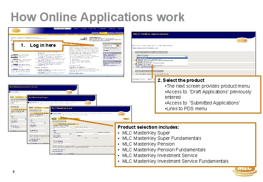This screenshot has height=182, width=263.
Task: Click the bullet Links to PDS menu
Action: (x=186, y=109)
